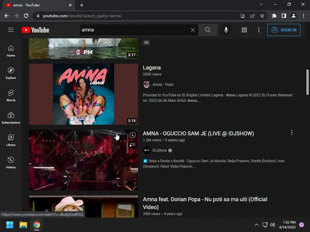
Task: Click the browser Forward arrow
Action: pyautogui.click(x=16, y=16)
